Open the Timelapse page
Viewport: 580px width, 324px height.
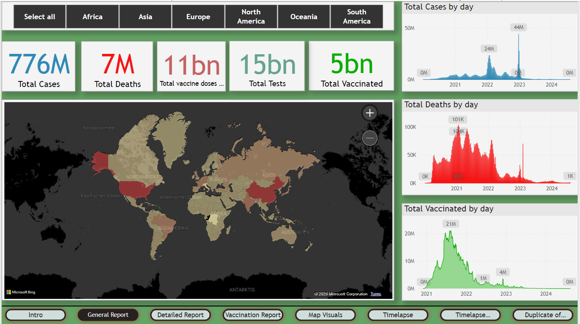point(398,315)
